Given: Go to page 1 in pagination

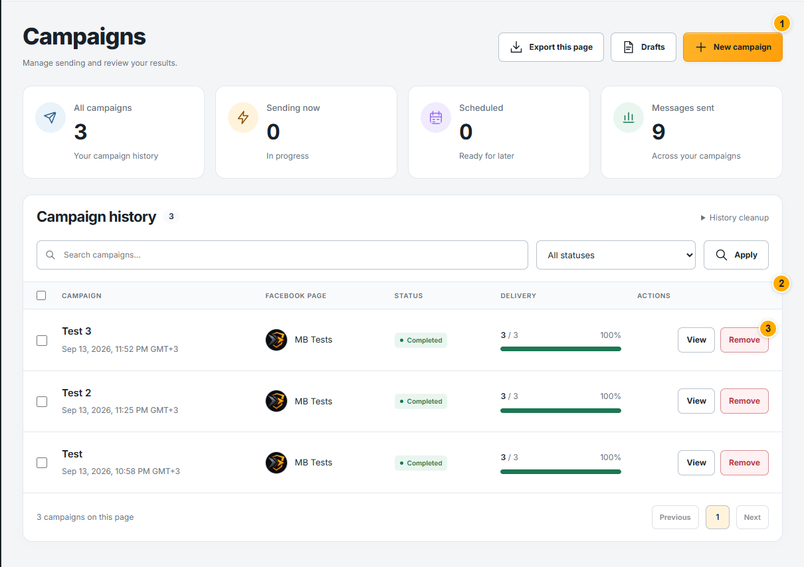Looking at the screenshot, I should (718, 517).
